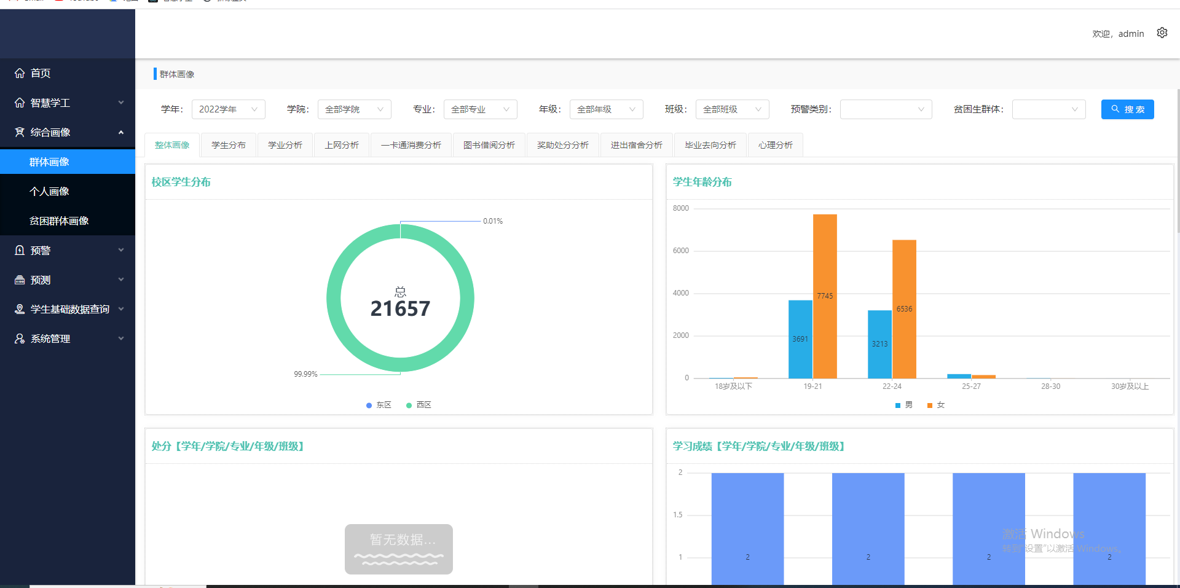
Task: Click the 0.01% donut label
Action: tap(493, 221)
